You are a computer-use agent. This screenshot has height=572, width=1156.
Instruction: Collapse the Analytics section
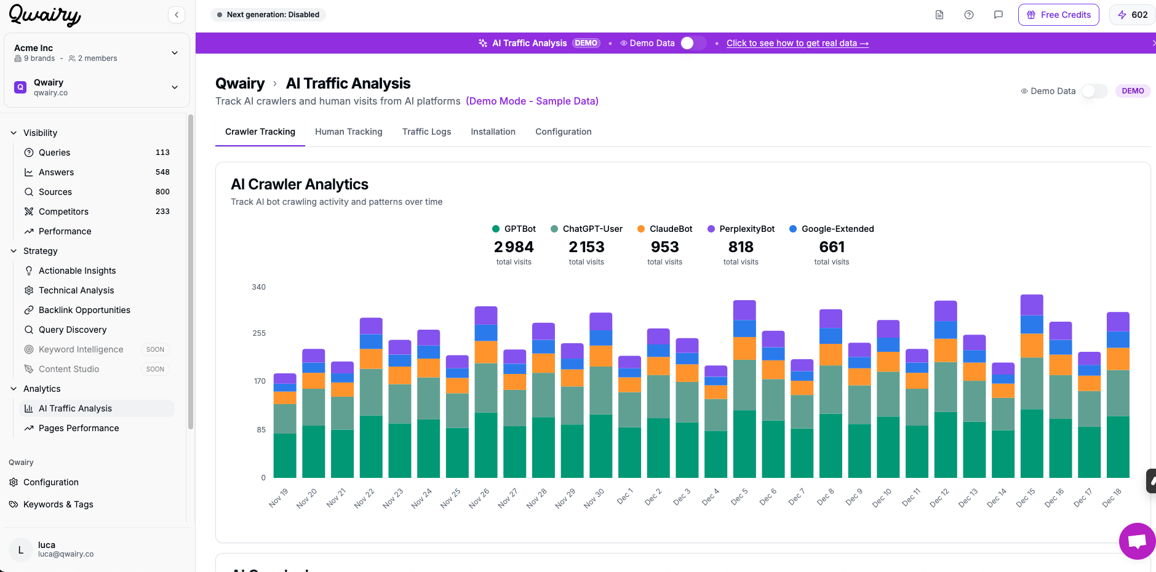pyautogui.click(x=36, y=389)
